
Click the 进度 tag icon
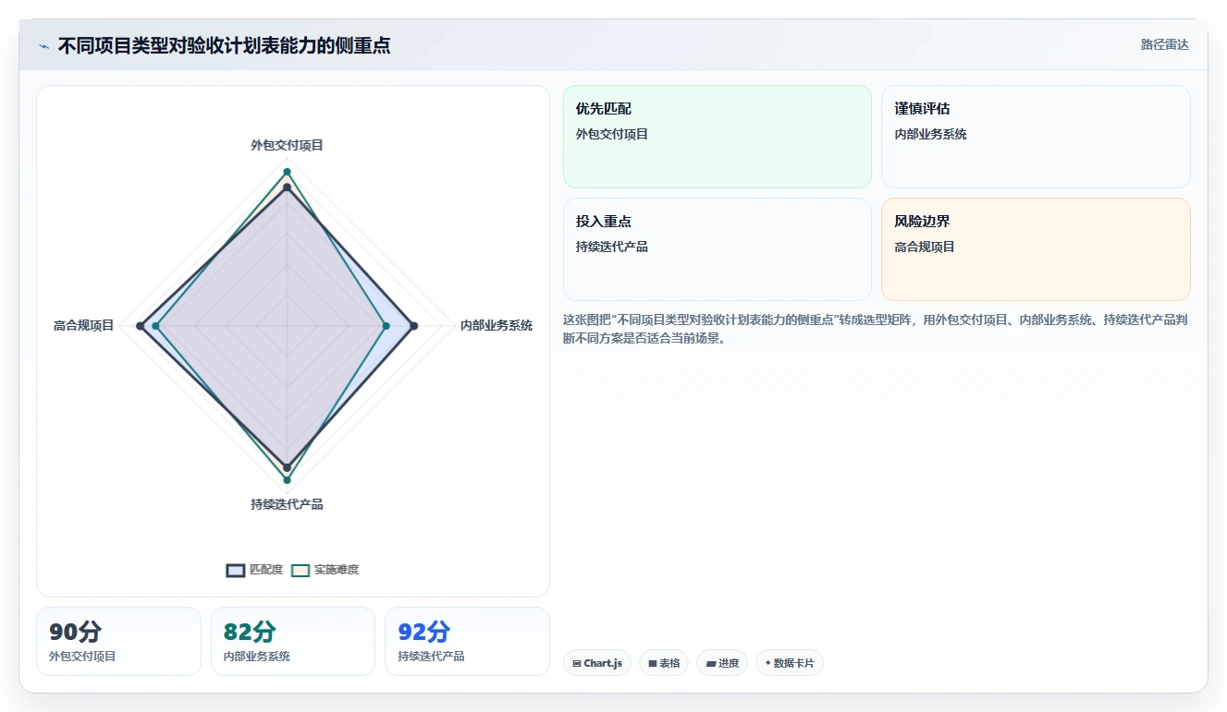[710, 663]
